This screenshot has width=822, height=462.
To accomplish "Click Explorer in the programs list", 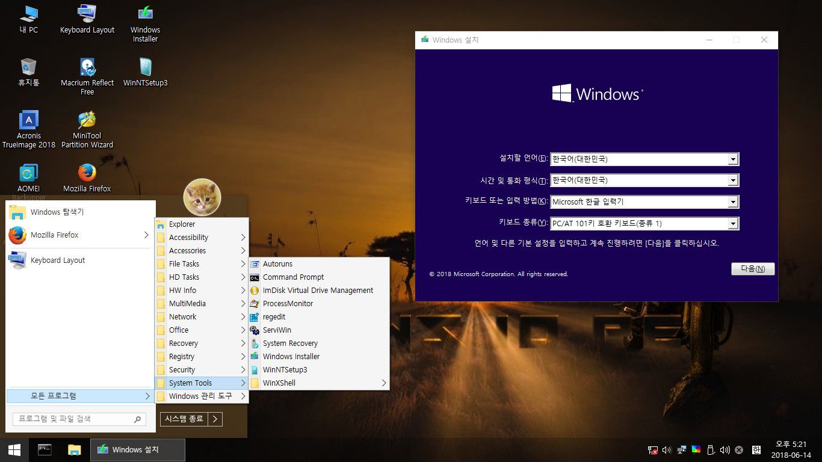I will pos(202,224).
